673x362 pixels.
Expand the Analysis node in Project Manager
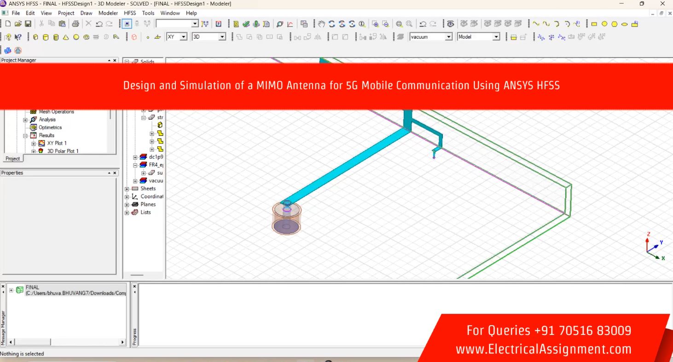point(25,120)
